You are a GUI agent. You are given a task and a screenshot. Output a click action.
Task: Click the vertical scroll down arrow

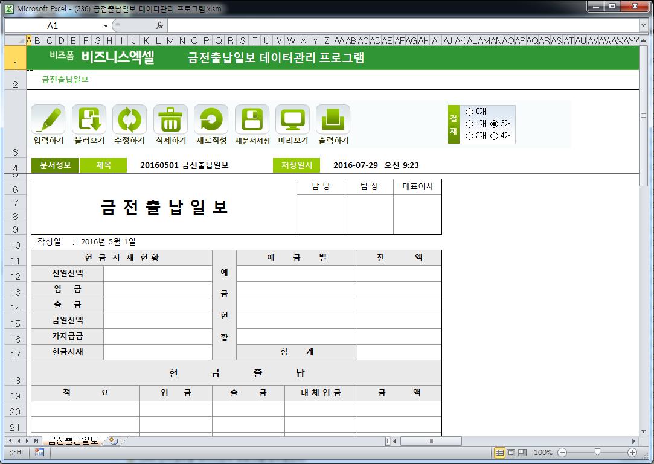(x=643, y=431)
